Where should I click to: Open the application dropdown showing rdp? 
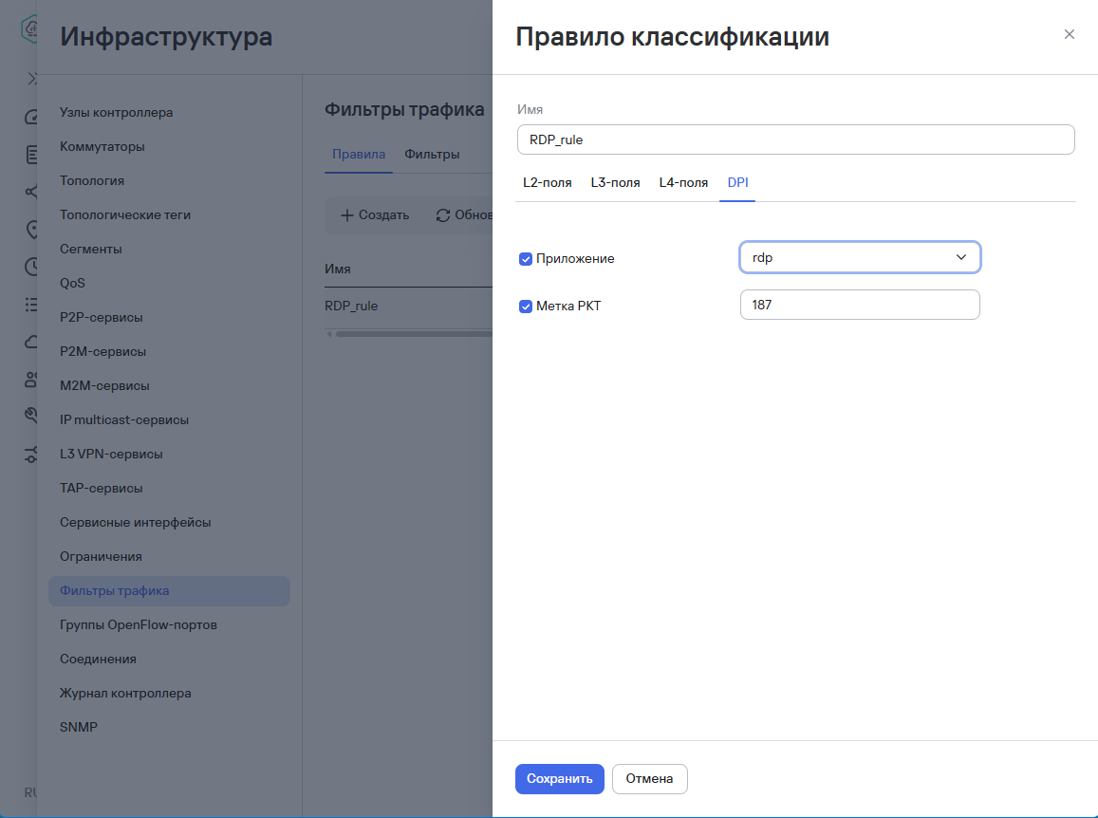point(860,258)
